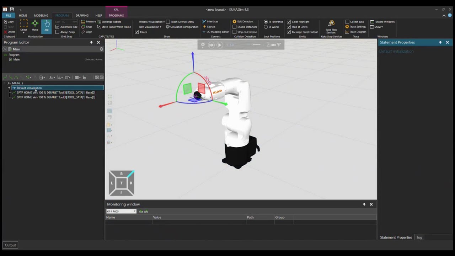Select the To Reference radio button

(x=266, y=22)
